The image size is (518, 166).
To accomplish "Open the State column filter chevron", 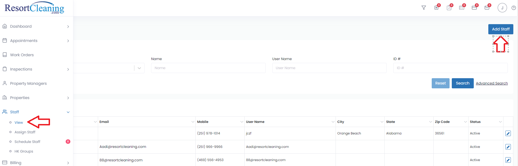I will point(431,122).
